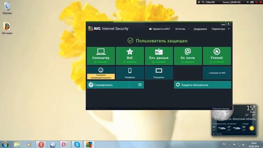
Task: Open the Компьютер protection tile
Action: point(101,56)
